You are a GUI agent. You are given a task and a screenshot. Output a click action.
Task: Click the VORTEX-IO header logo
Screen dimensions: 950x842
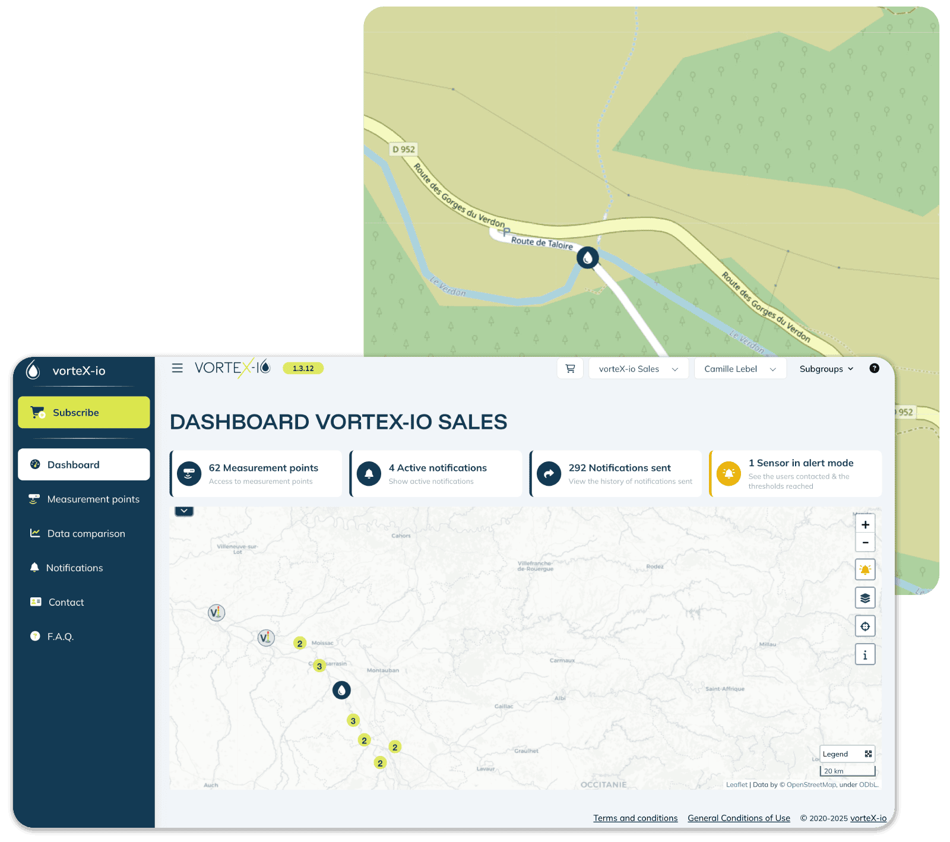pyautogui.click(x=233, y=368)
